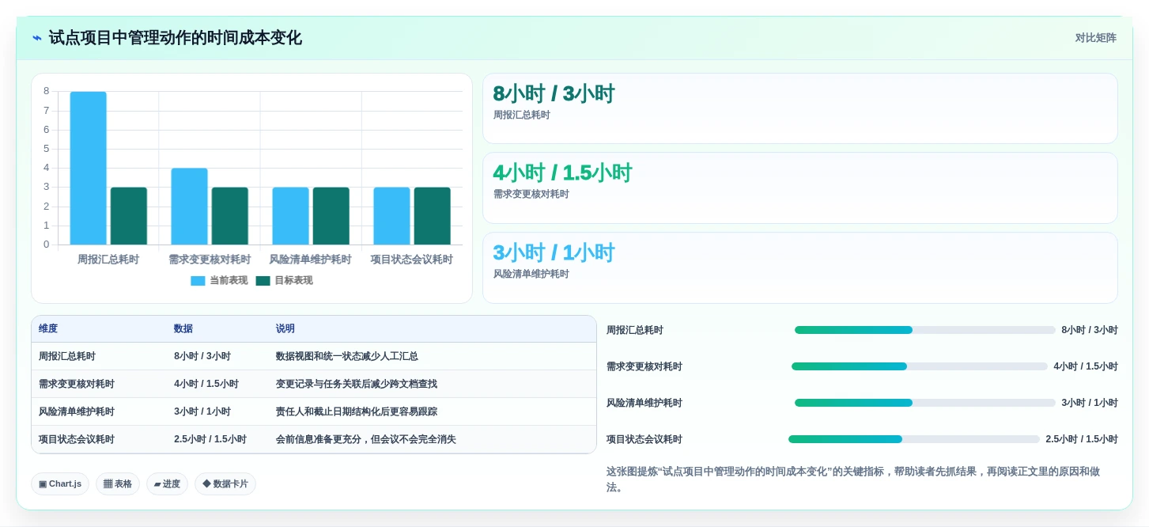Viewport: 1149px width, 527px height.
Task: Click description 会前信息准备更充分，但会议不会完全消失
Action: point(366,439)
